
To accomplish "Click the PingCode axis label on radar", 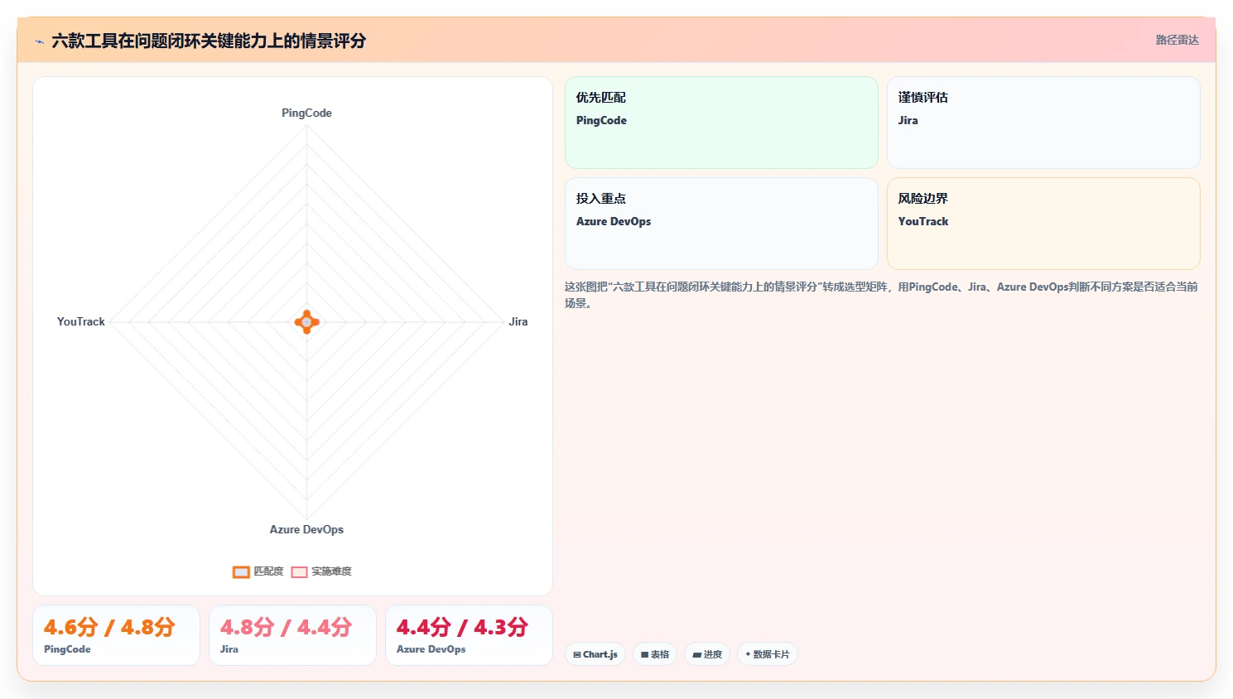I will [306, 113].
